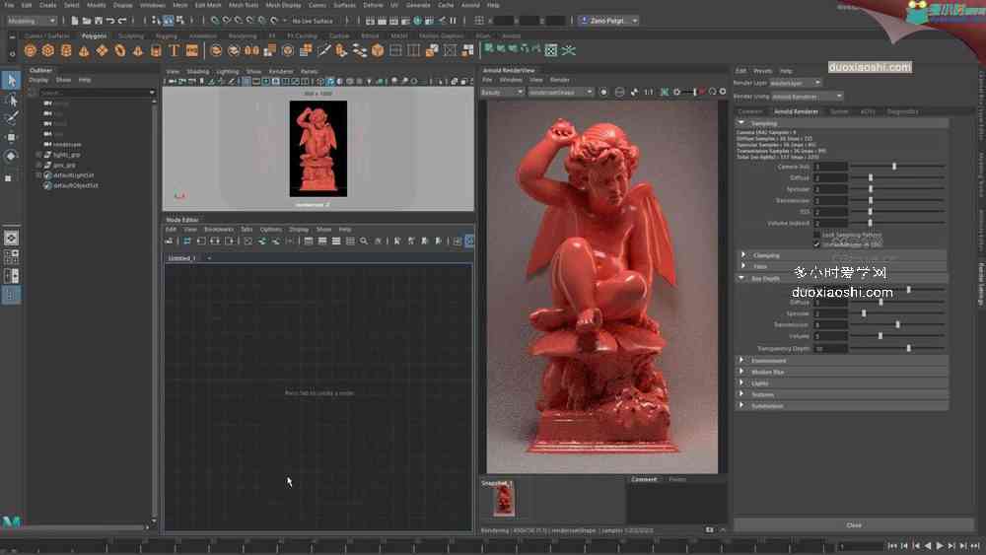Click the pause IPR icon in status line

pyautogui.click(x=453, y=21)
